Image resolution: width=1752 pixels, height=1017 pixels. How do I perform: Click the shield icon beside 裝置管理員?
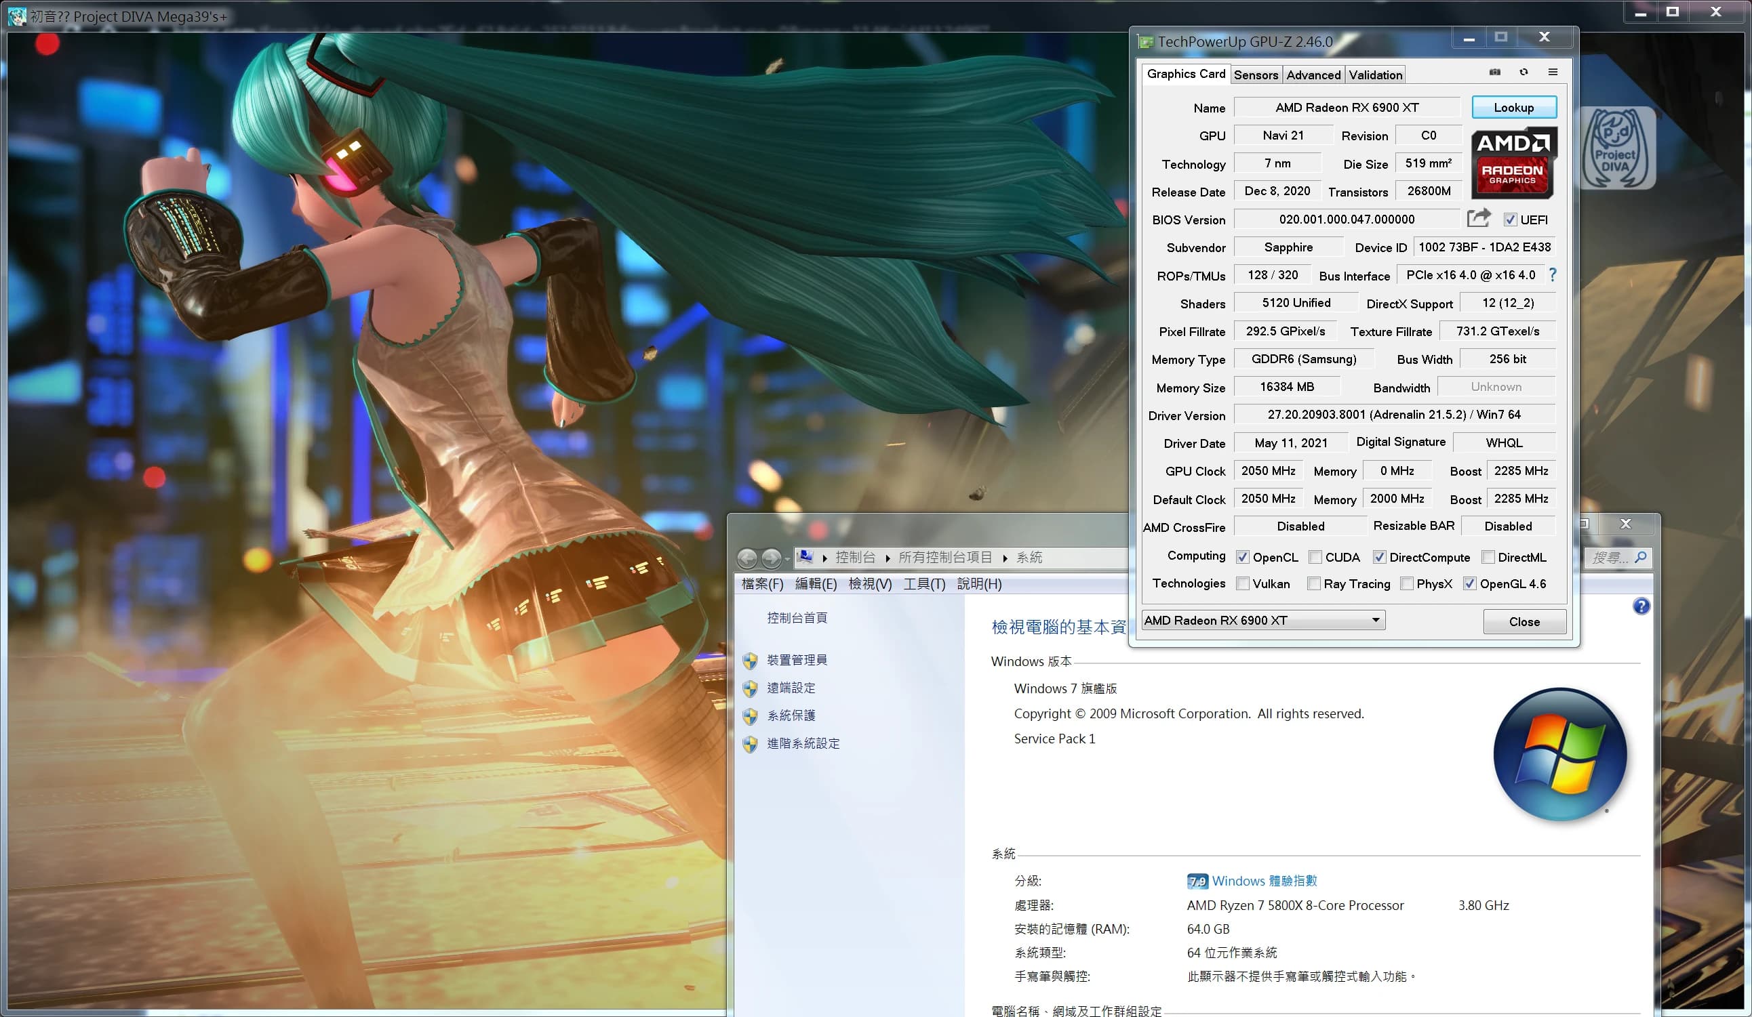(x=750, y=661)
